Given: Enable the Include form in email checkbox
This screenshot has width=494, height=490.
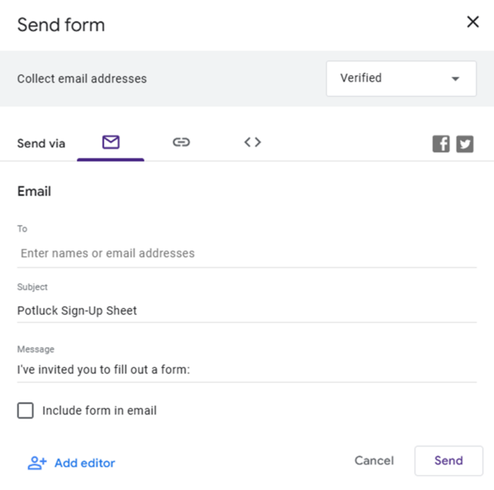Looking at the screenshot, I should pyautogui.click(x=25, y=411).
